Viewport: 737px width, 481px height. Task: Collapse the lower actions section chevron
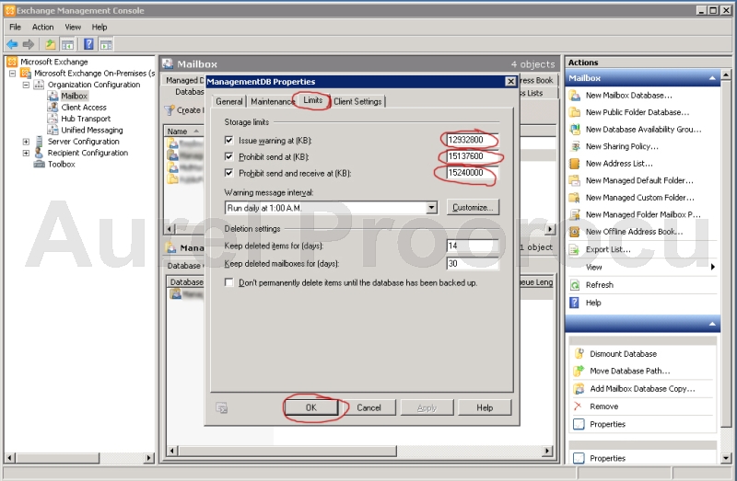(712, 324)
